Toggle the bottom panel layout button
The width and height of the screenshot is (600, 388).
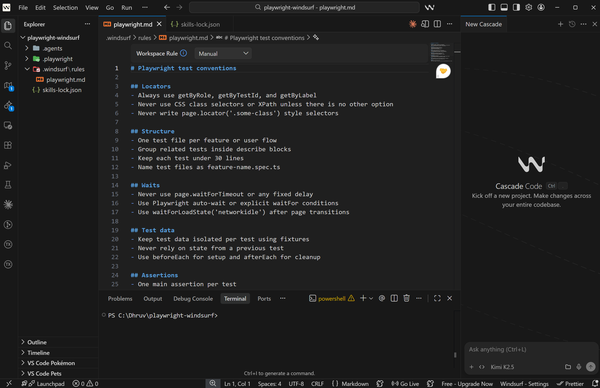[504, 7]
